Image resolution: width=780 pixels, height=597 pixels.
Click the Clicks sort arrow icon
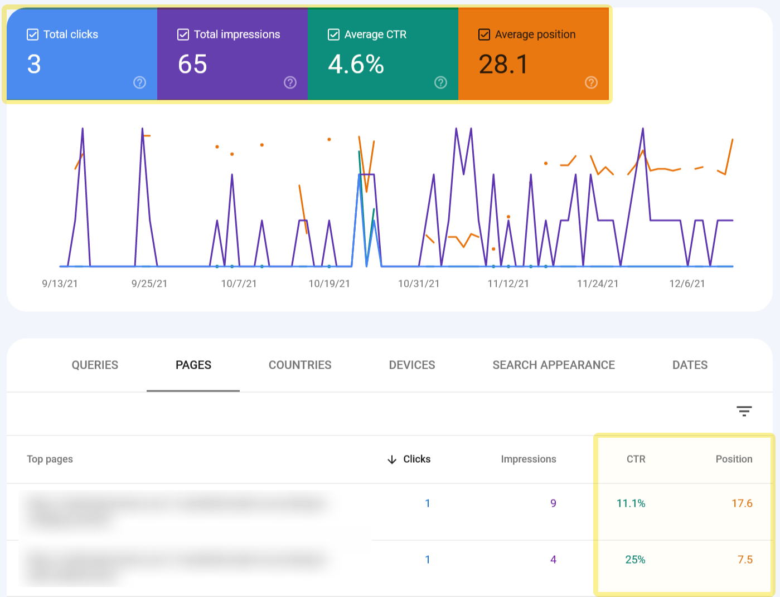[392, 459]
